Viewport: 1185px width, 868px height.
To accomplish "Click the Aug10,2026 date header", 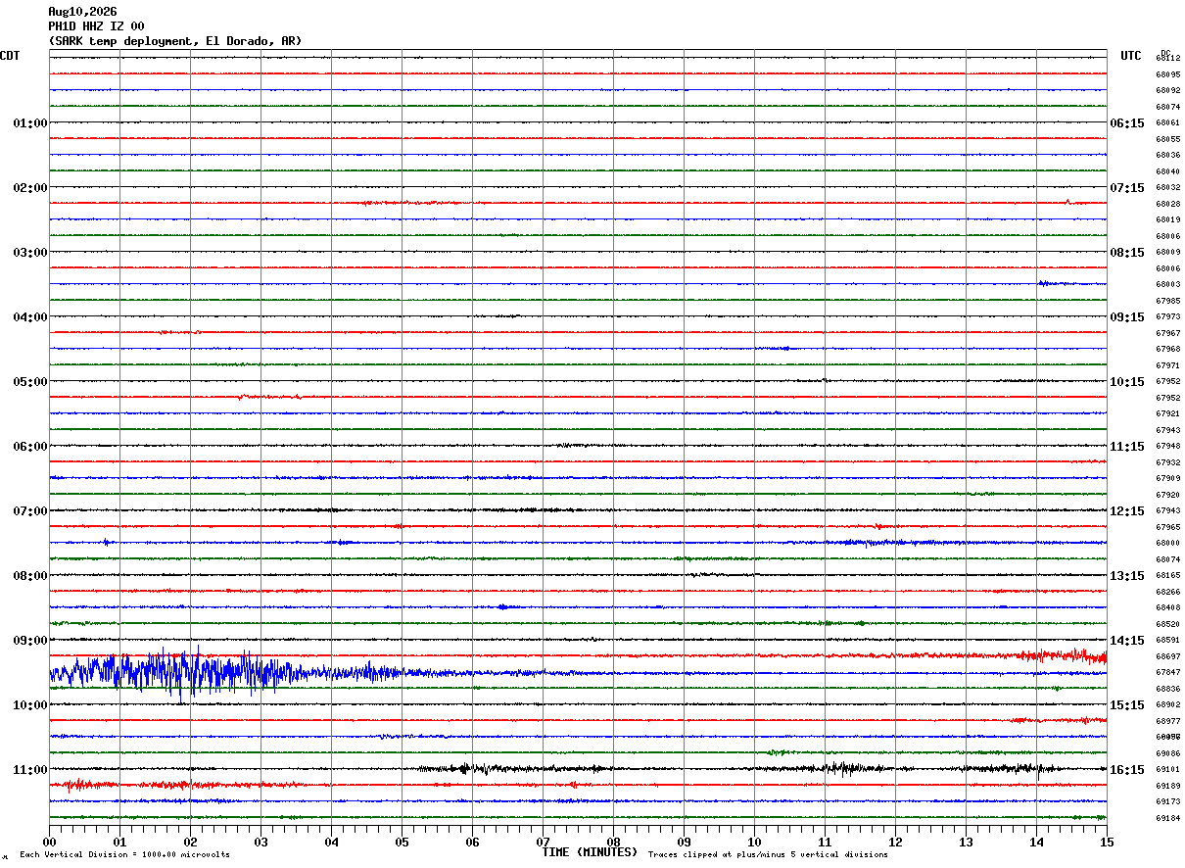I will tap(82, 12).
